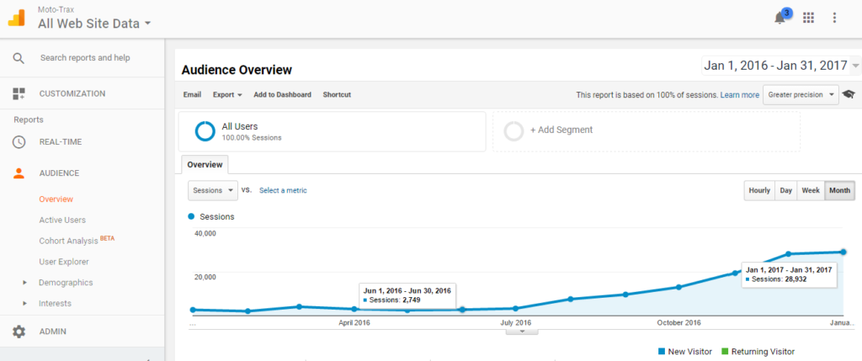
Task: Open the Sessions metric dropdown
Action: (213, 190)
